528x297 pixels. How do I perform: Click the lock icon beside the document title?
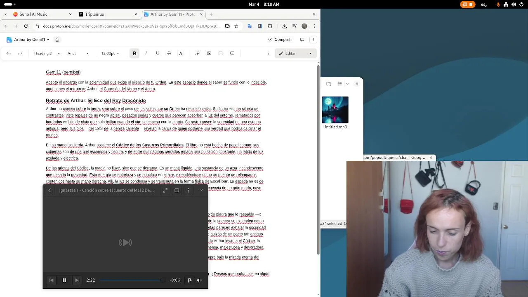[57, 40]
